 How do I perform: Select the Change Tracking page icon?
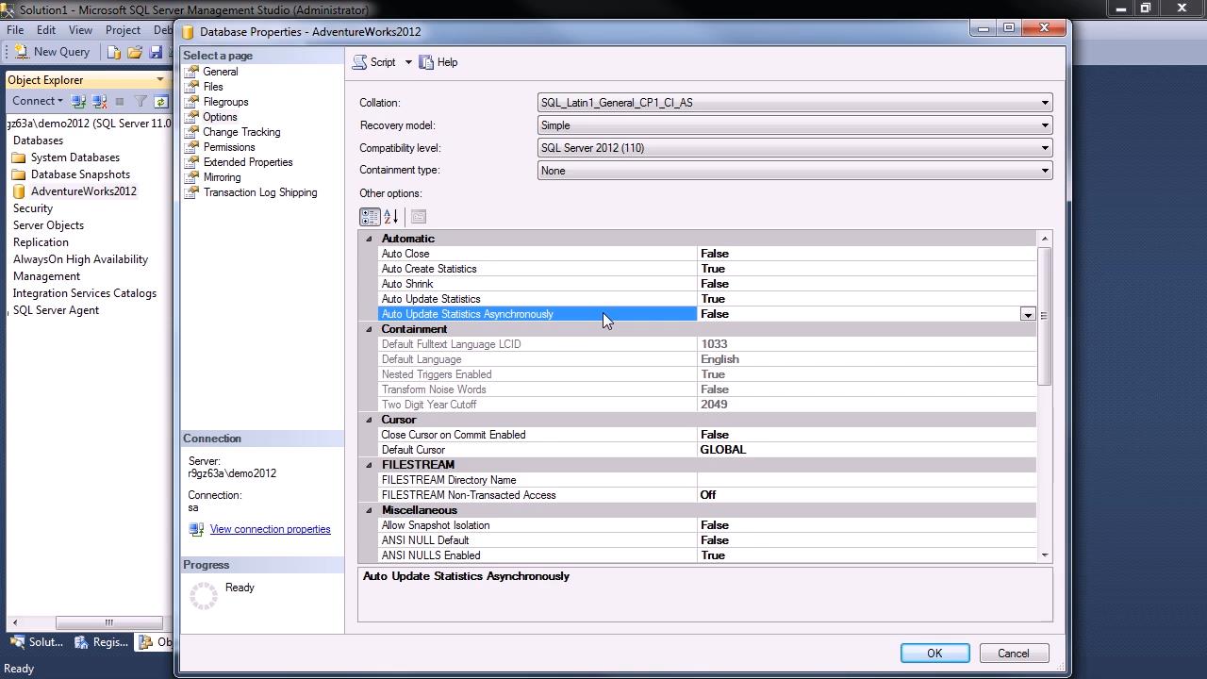pos(191,132)
